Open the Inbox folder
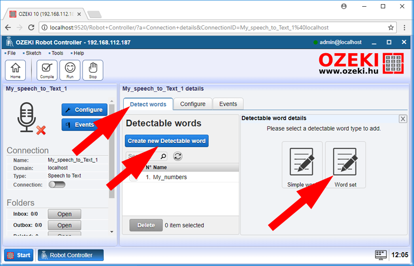Screen dimensions: 414x266 coord(64,214)
